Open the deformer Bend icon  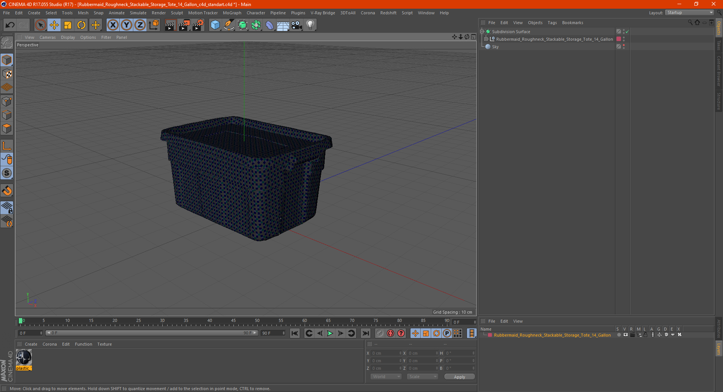[270, 25]
